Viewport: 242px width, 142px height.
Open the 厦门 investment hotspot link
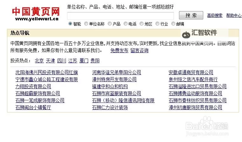tap(84, 60)
